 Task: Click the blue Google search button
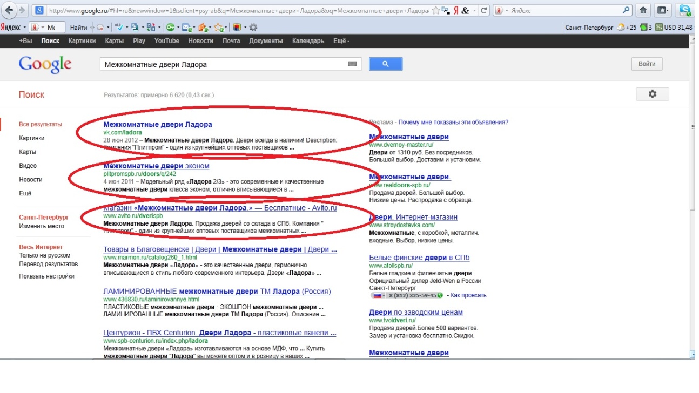pyautogui.click(x=385, y=64)
